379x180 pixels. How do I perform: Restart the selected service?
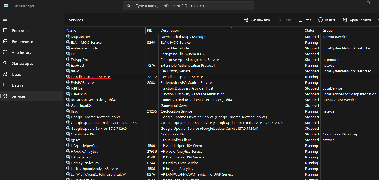point(327,20)
